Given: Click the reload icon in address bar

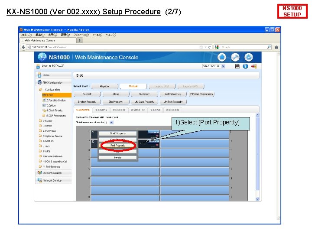Looking at the screenshot, I should tap(209, 47).
